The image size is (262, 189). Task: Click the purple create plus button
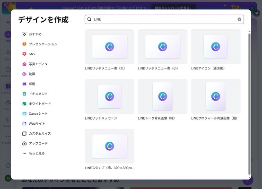coord(8,34)
